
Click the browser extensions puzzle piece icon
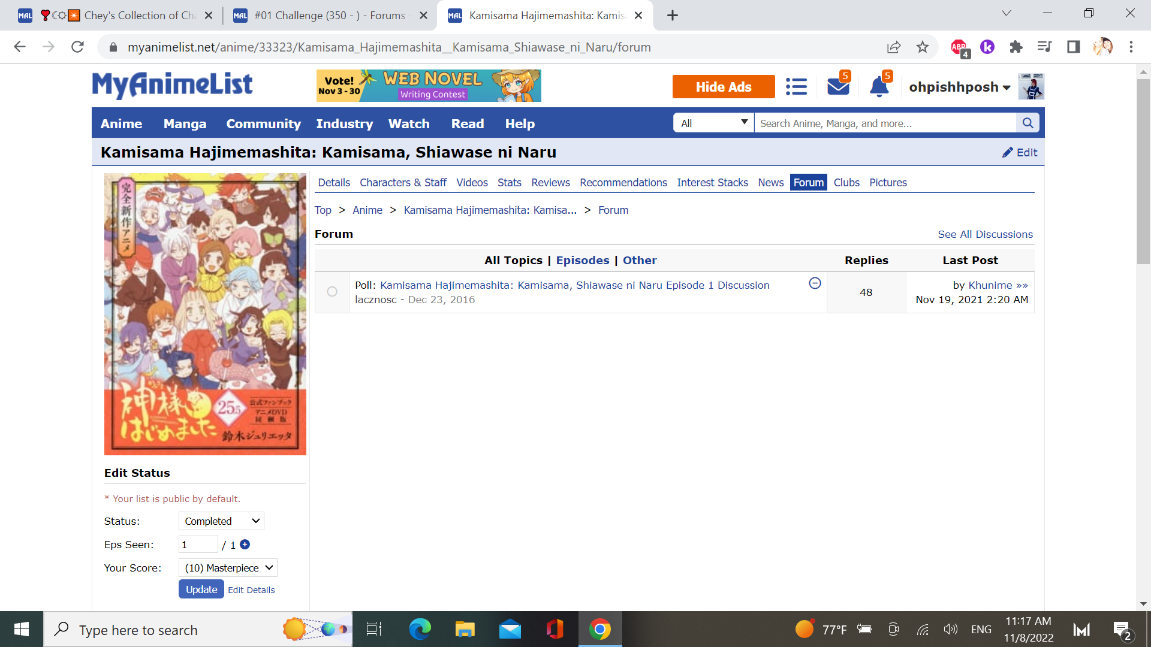pyautogui.click(x=1015, y=47)
